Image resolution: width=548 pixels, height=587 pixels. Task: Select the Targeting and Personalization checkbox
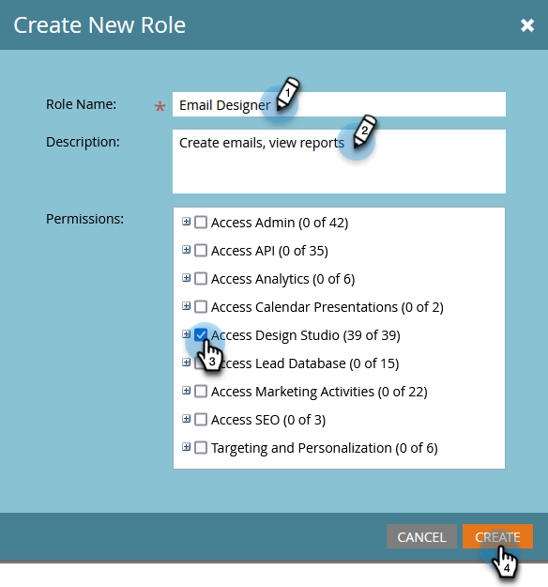pos(201,448)
